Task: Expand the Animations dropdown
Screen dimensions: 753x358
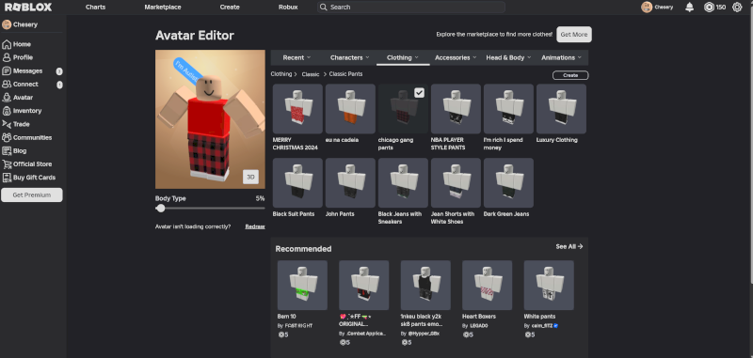Action: pyautogui.click(x=561, y=57)
